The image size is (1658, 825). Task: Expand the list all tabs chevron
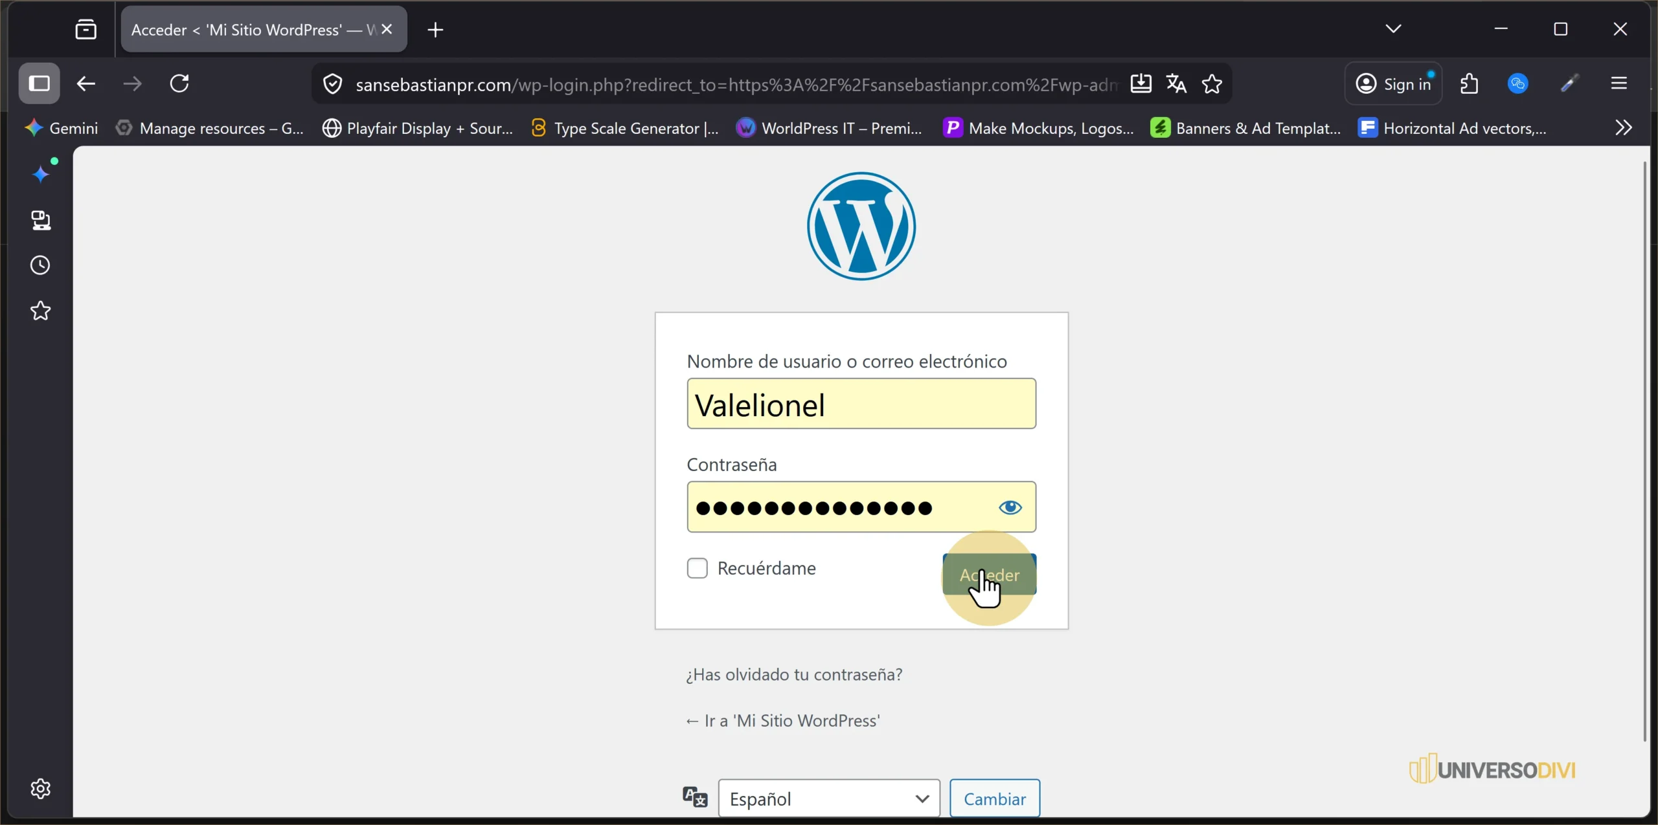[x=1394, y=29]
